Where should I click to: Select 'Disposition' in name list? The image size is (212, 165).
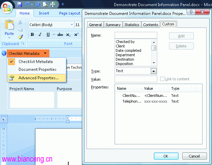(133, 64)
